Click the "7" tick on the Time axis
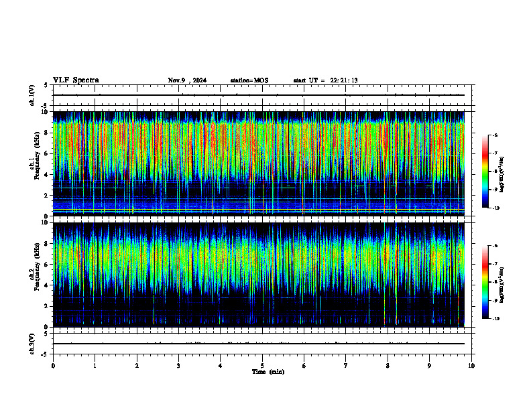 pos(345,366)
